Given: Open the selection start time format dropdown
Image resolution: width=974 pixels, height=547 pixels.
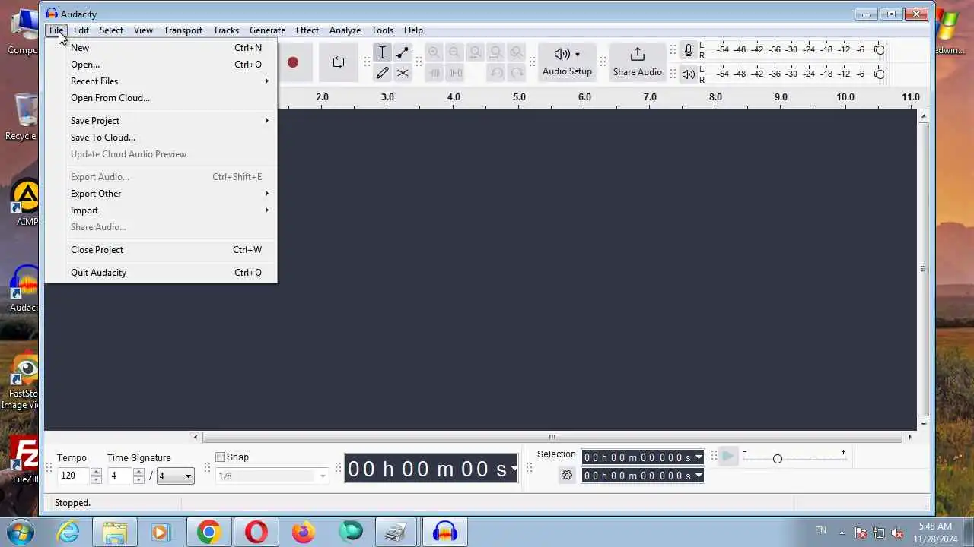Looking at the screenshot, I should [699, 457].
